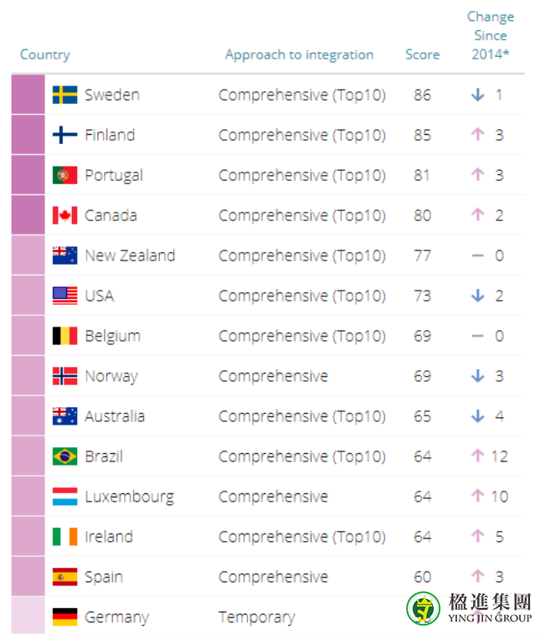
Task: Sort by the Score column header
Action: pyautogui.click(x=423, y=54)
